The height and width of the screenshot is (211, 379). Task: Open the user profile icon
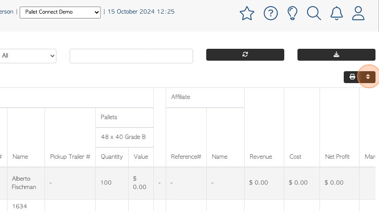(x=358, y=13)
